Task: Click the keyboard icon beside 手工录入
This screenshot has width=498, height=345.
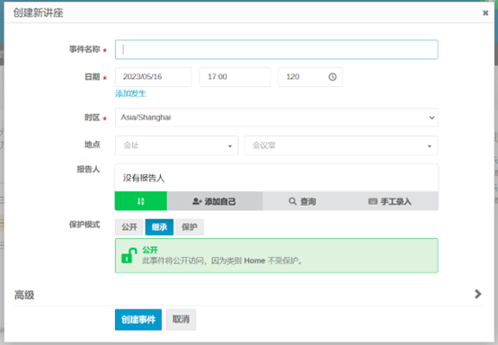Action: 372,201
